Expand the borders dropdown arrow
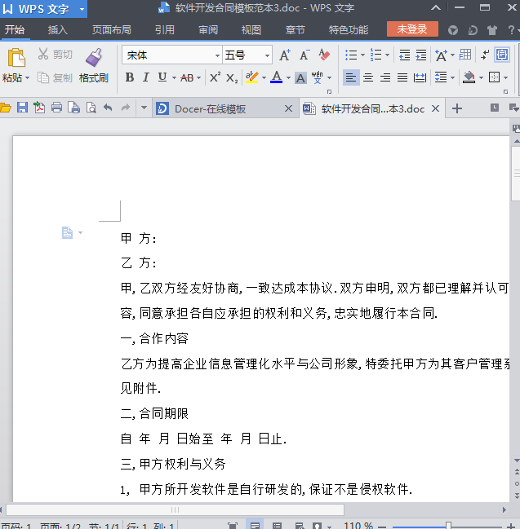The height and width of the screenshot is (529, 520). [x=506, y=78]
